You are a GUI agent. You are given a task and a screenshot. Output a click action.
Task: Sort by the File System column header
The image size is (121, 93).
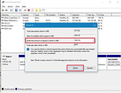52,15
